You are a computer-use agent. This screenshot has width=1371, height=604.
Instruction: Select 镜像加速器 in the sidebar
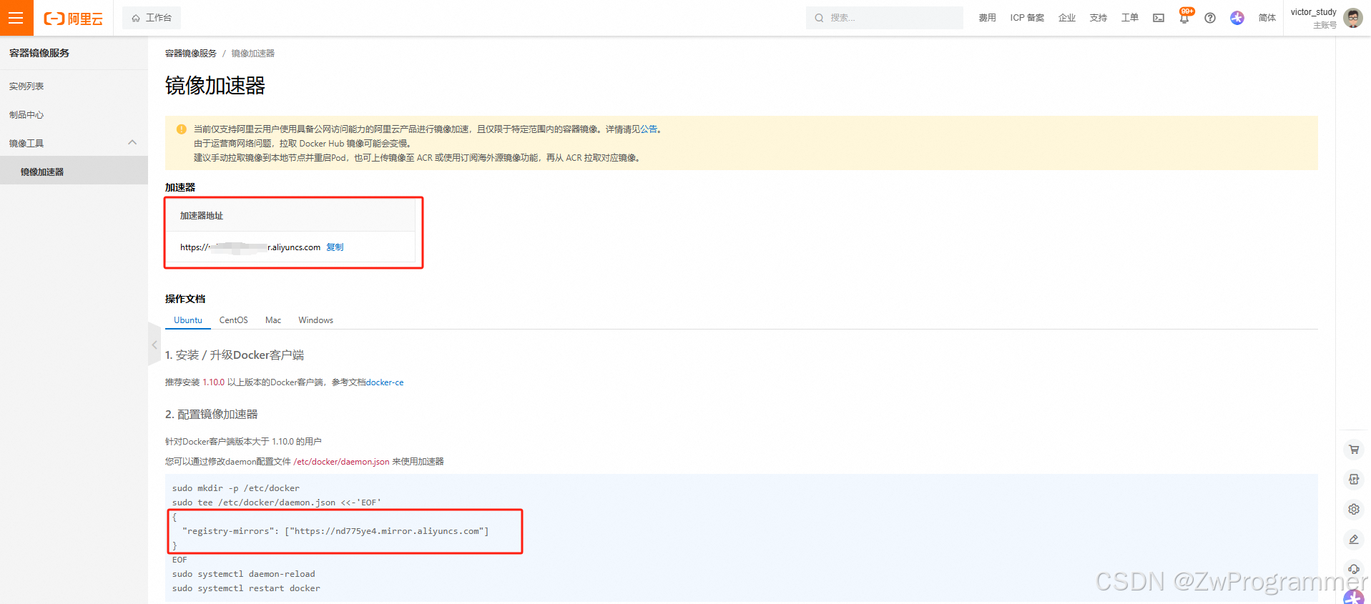coord(74,172)
